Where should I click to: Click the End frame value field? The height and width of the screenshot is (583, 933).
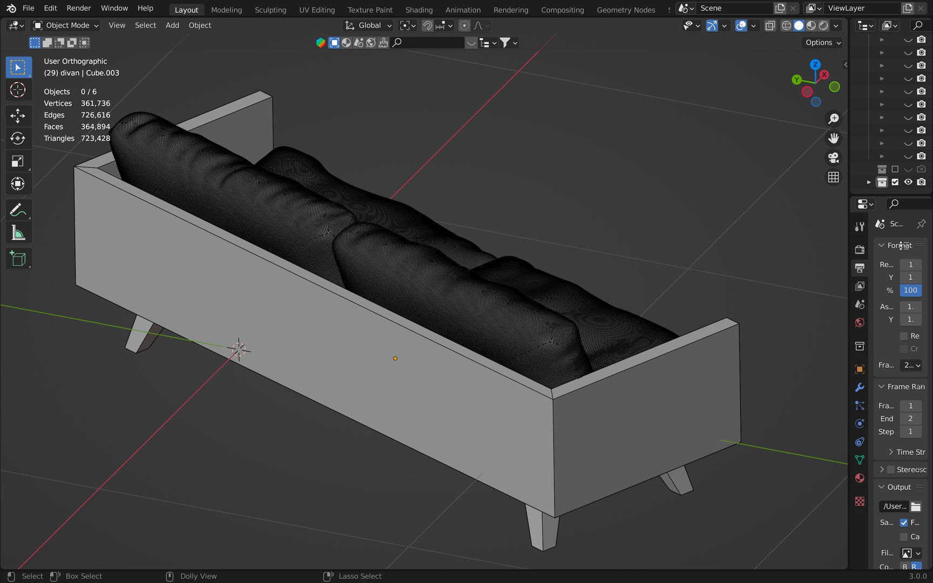[911, 418]
